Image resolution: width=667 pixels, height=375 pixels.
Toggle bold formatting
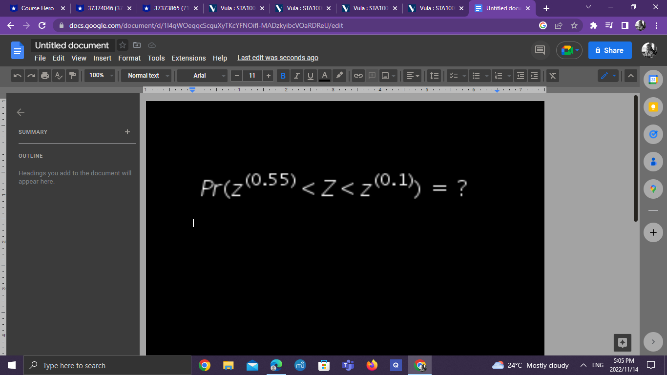(x=283, y=76)
